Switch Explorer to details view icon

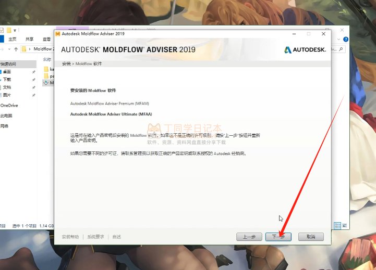point(337,225)
